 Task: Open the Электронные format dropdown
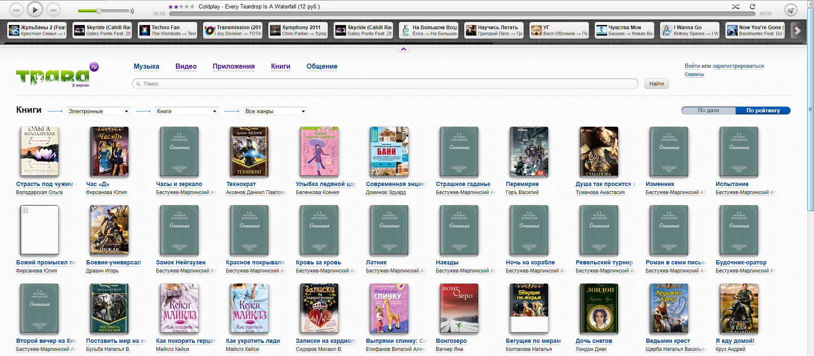pyautogui.click(x=98, y=111)
